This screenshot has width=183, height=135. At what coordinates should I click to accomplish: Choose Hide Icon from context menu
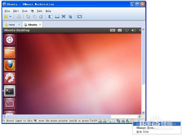point(142,132)
